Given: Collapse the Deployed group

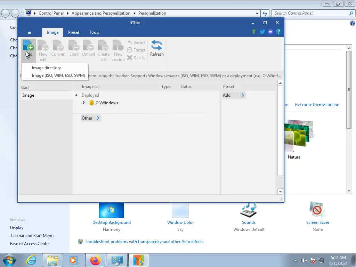Looking at the screenshot, I should pos(76,95).
